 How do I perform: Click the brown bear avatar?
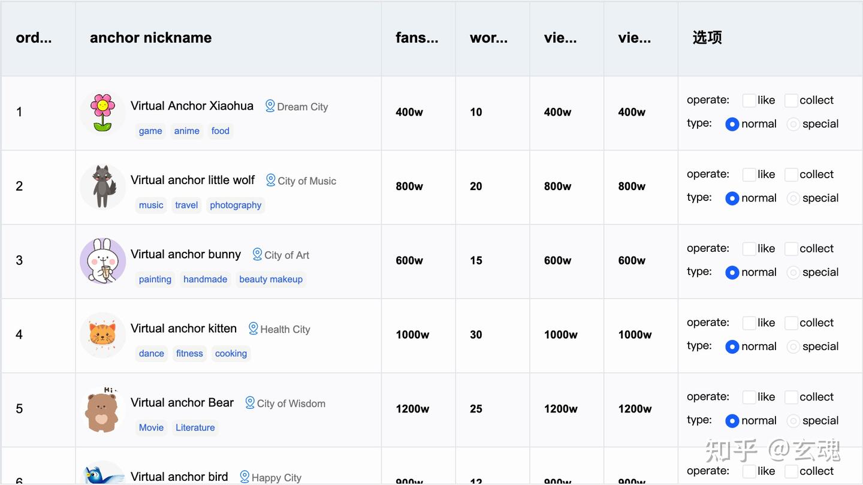(x=102, y=409)
